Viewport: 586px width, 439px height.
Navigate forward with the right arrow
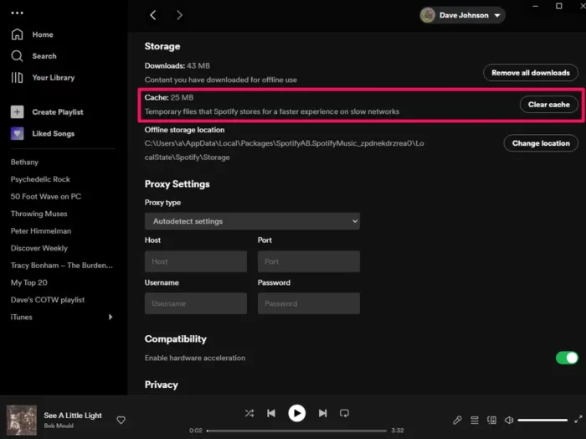(x=179, y=15)
